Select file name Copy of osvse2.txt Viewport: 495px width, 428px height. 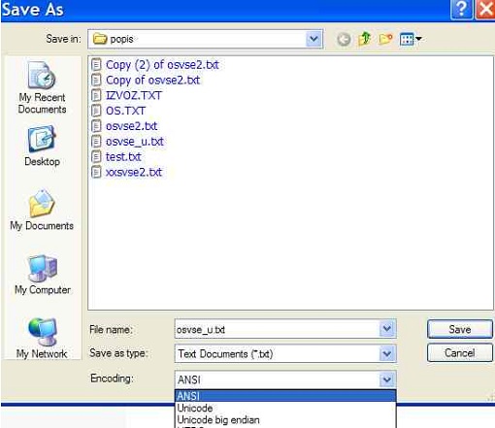[x=153, y=80]
